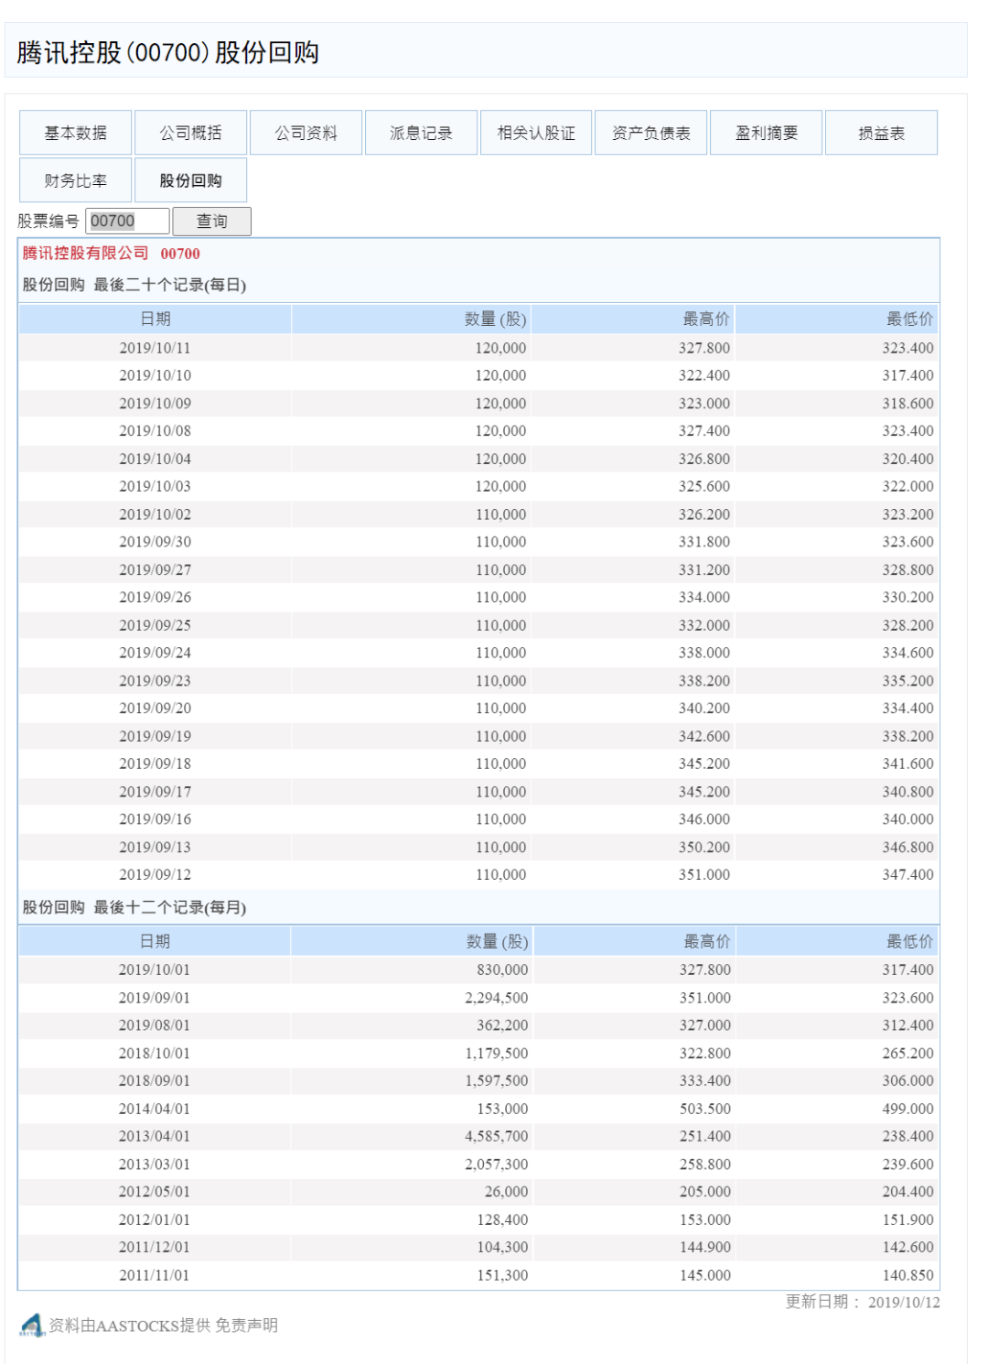
Task: Open the 免责声明 link
Action: point(246,1325)
